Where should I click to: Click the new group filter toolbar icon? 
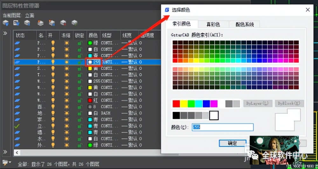point(16,23)
